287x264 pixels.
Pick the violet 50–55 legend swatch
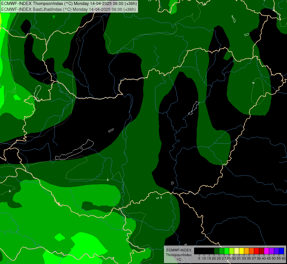pyautogui.click(x=276, y=251)
